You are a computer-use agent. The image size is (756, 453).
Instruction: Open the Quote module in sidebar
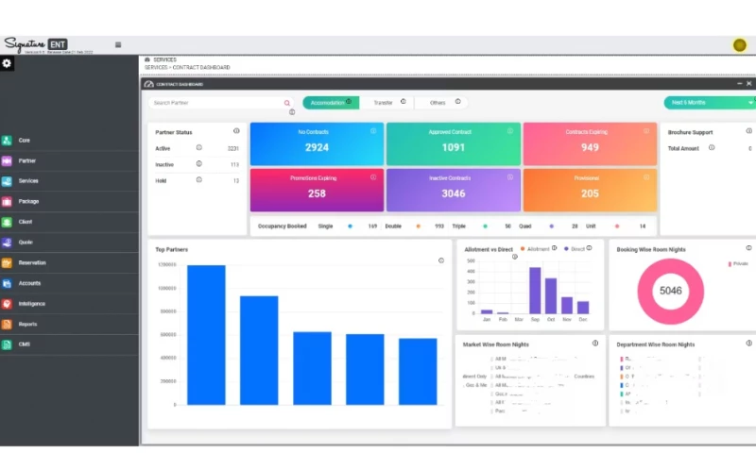[69, 243]
